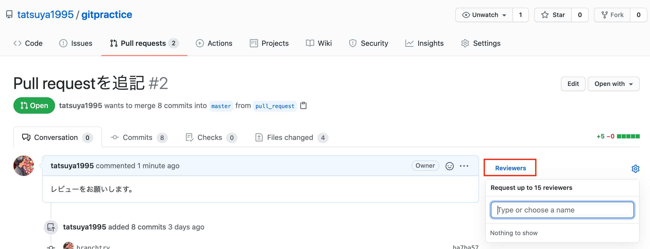The image size is (650, 249).
Task: Click the Fork button
Action: 612,15
